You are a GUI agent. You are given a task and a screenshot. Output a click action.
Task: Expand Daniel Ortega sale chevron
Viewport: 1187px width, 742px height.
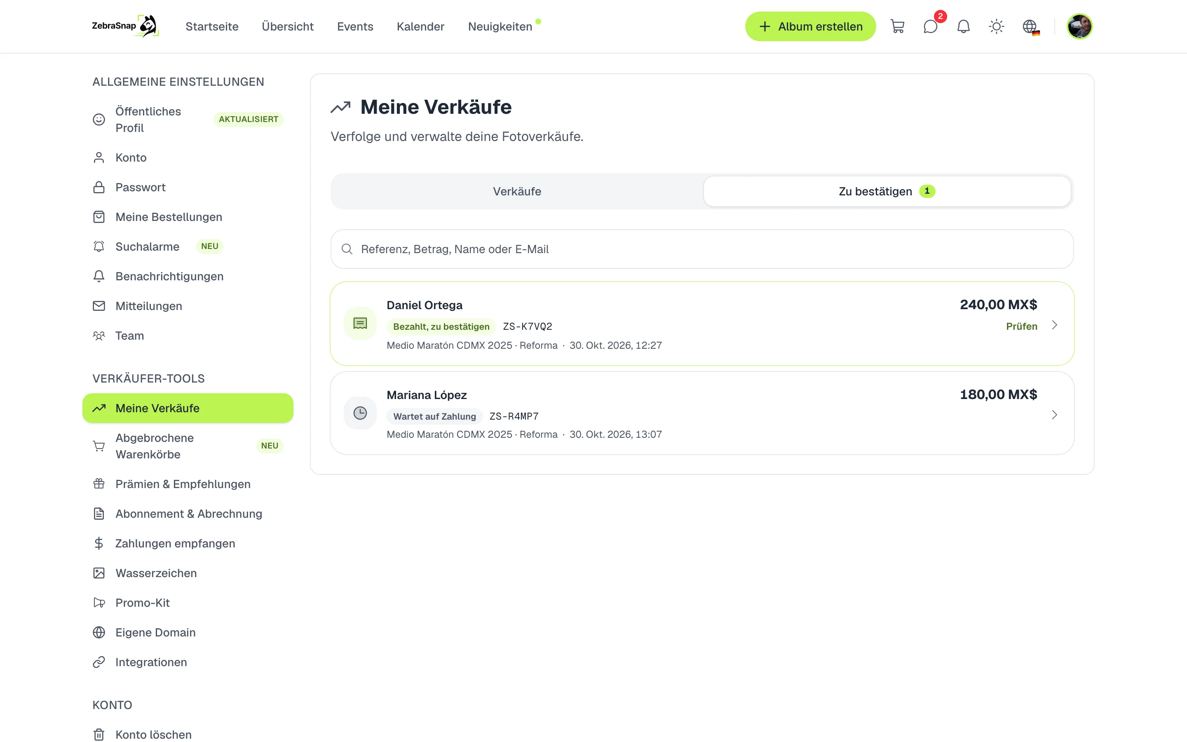pyautogui.click(x=1054, y=325)
